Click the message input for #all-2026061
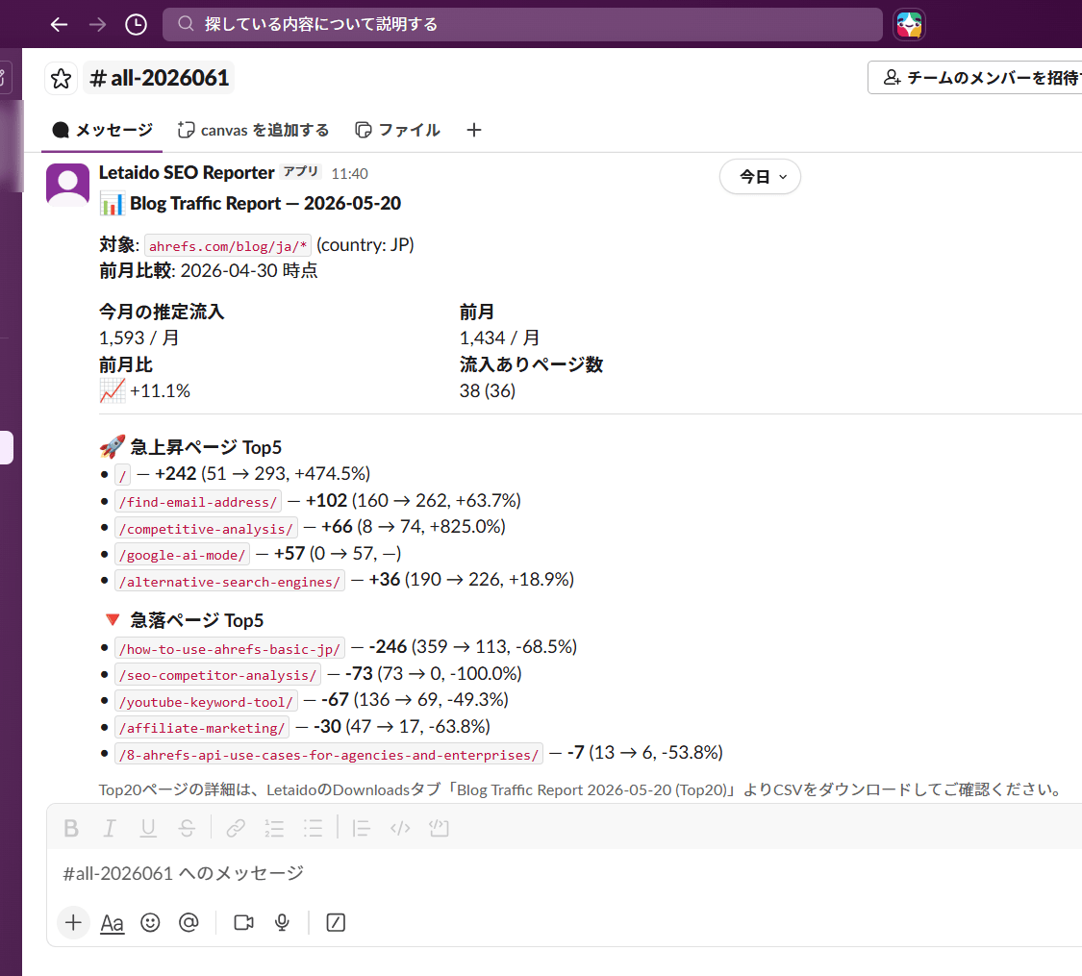The width and height of the screenshot is (1082, 976). [x=566, y=873]
